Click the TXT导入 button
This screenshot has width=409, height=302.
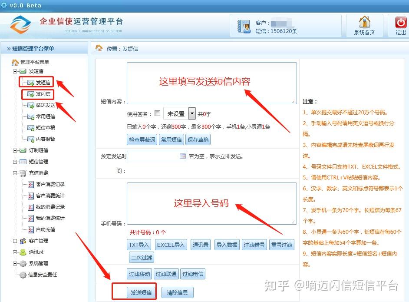(x=139, y=245)
